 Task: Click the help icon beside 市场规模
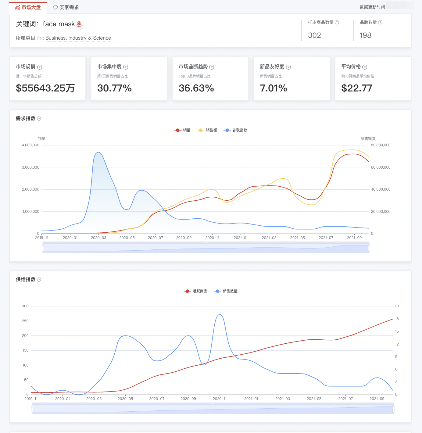[40, 67]
